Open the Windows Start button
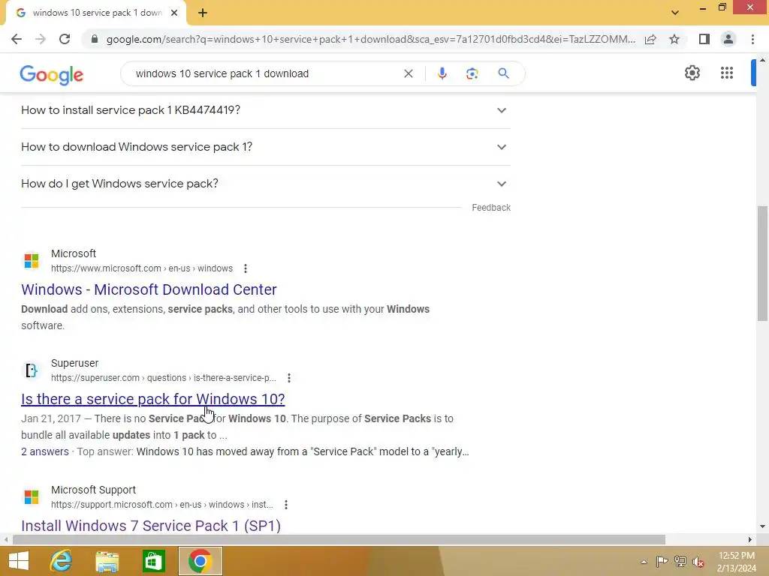Viewport: 769px width, 576px height. [x=19, y=561]
